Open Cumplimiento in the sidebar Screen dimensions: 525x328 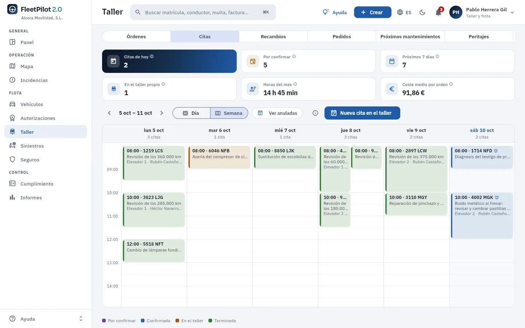click(46, 184)
